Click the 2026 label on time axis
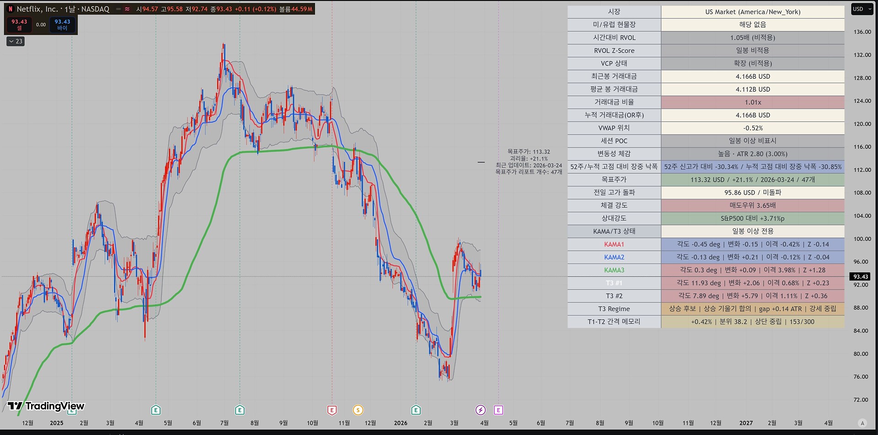Screen dimensions: 878x435 [401, 423]
